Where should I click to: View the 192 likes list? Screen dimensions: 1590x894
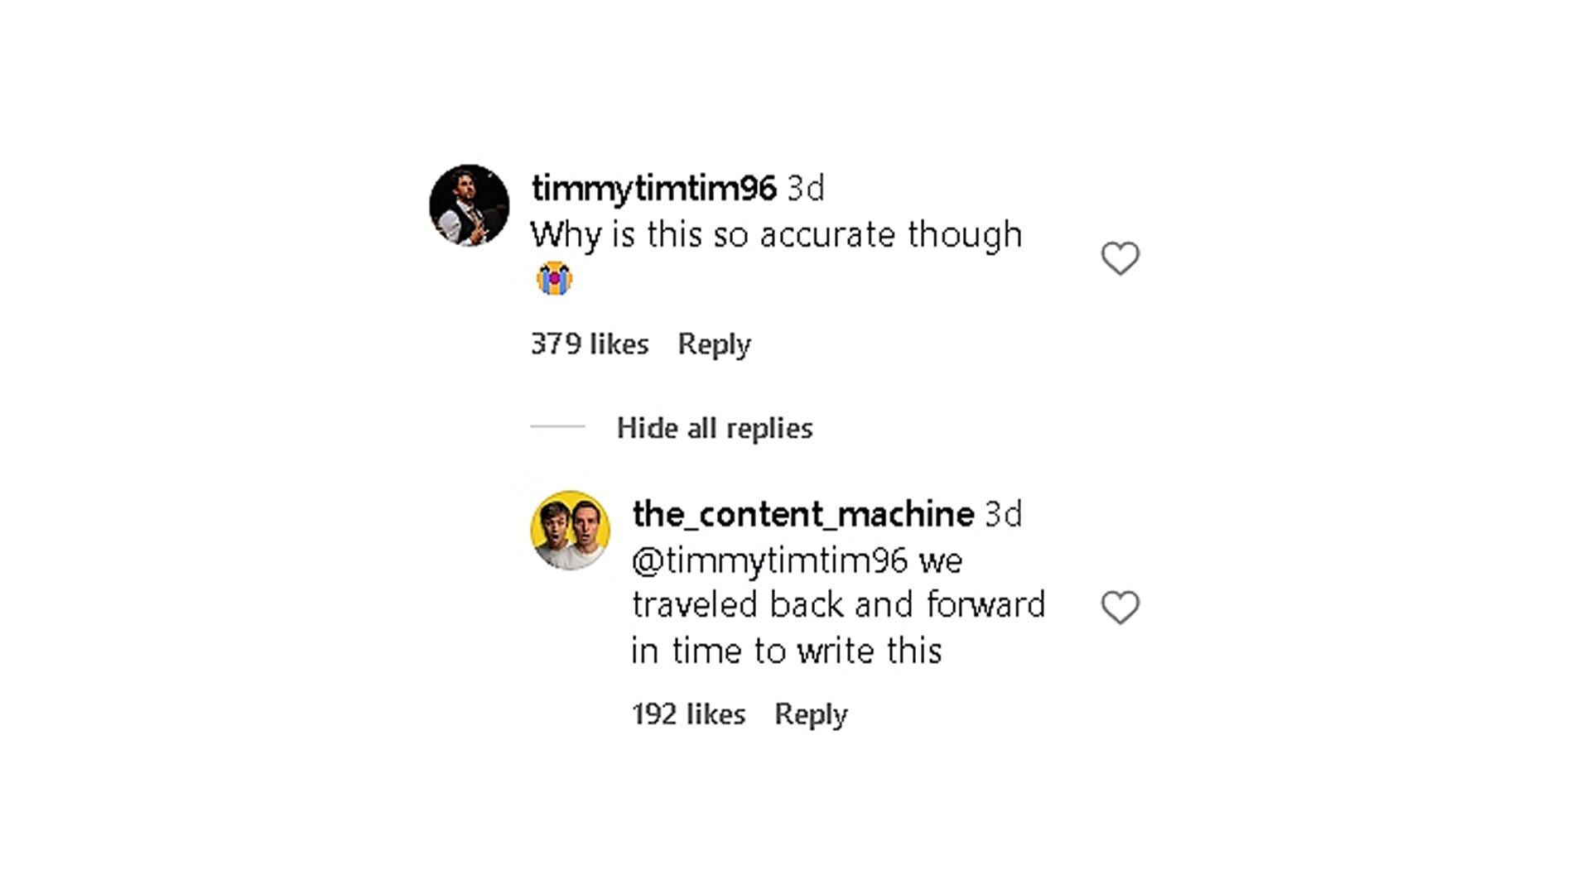pos(687,714)
